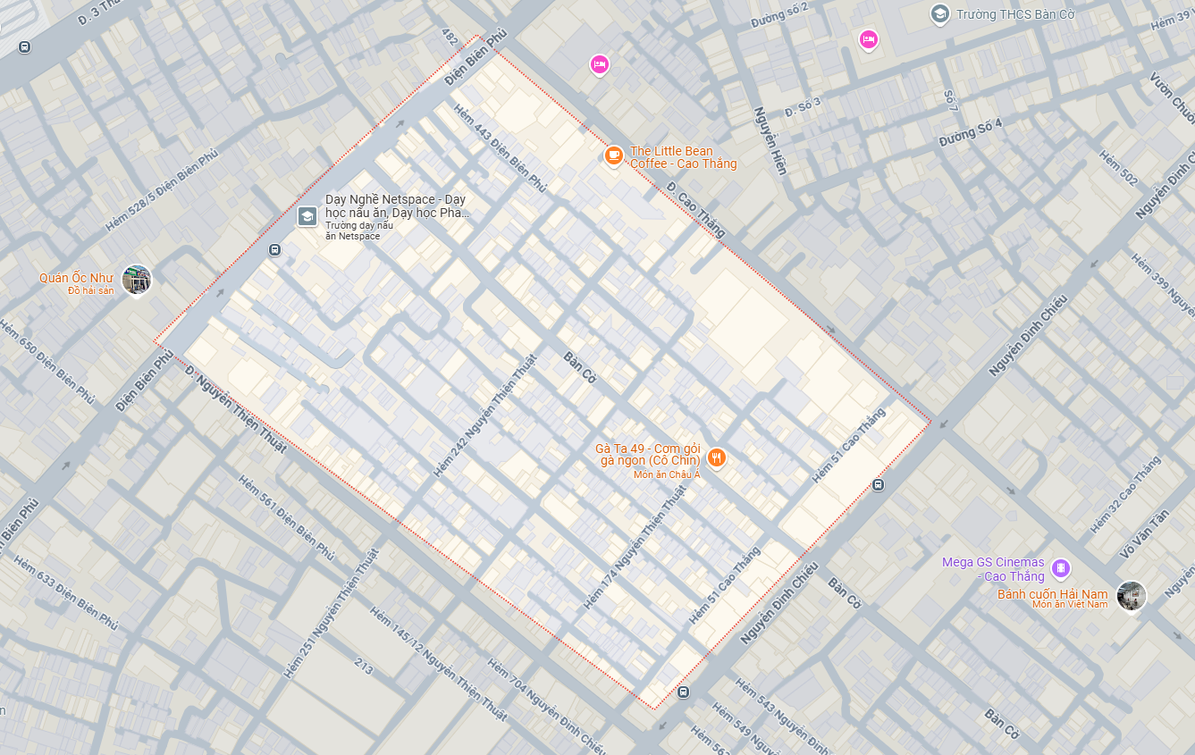Select the bus stop icon near Hẻm 543 on Nguyễn Đình Chiểu

[x=684, y=692]
